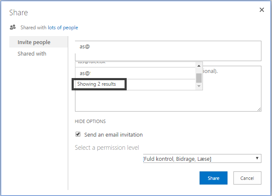Click the suggestion list scroll down arrow
This screenshot has height=196, width=272.
pos(199,86)
